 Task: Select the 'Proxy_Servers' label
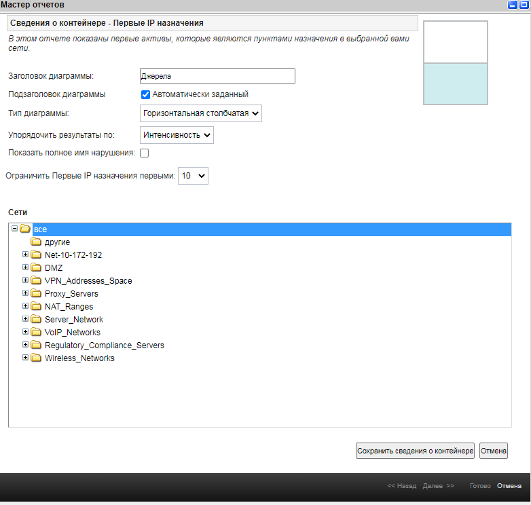[71, 293]
